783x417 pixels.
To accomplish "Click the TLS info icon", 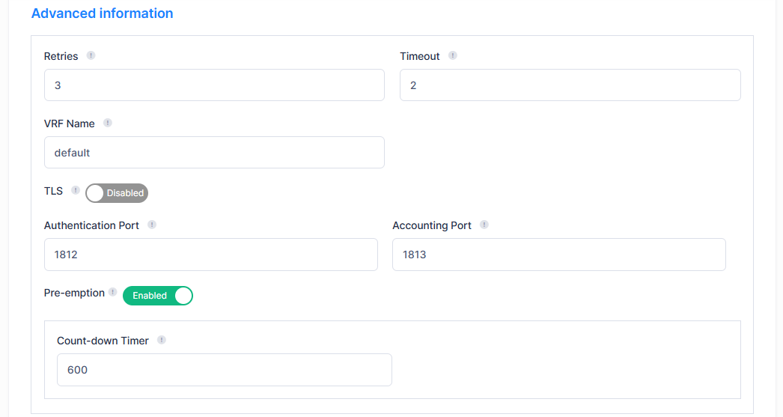I will pyautogui.click(x=76, y=190).
